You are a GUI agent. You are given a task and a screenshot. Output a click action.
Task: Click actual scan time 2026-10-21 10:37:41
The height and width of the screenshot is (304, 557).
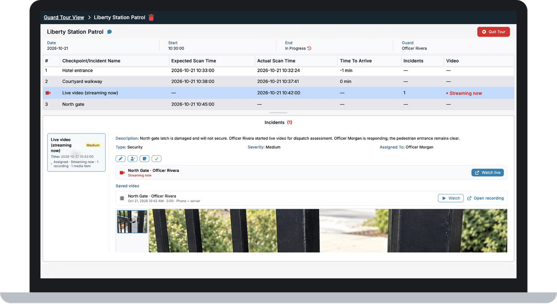pos(278,82)
